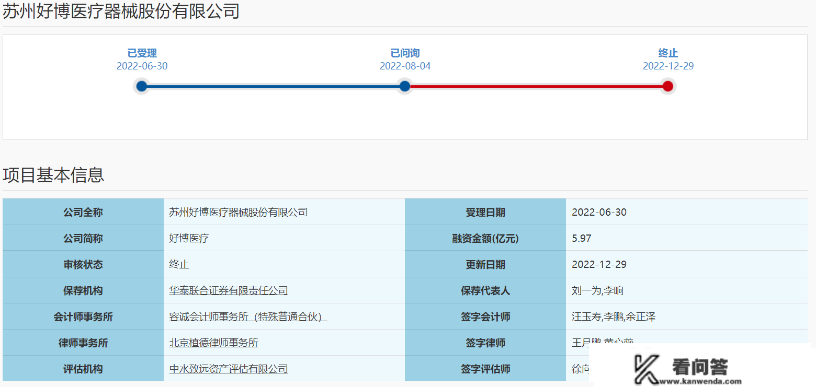
Task: Click the 律师事务所 header cell
Action: [x=83, y=343]
